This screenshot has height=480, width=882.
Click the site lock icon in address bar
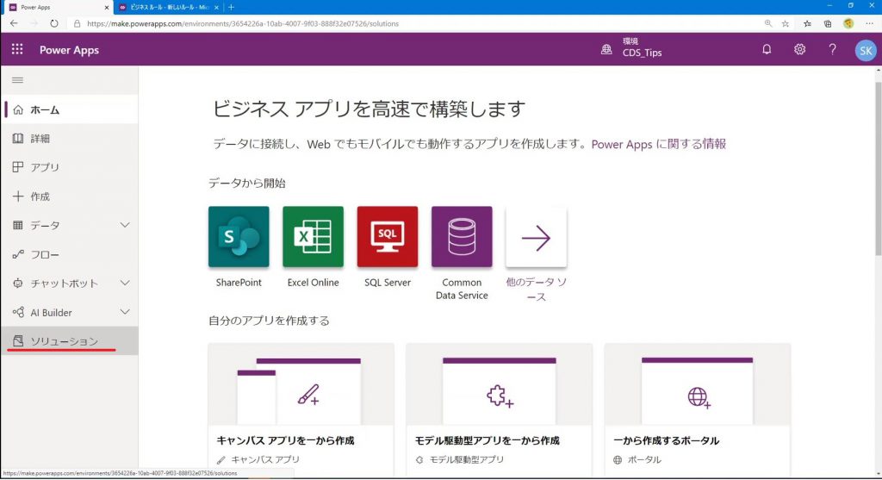77,23
